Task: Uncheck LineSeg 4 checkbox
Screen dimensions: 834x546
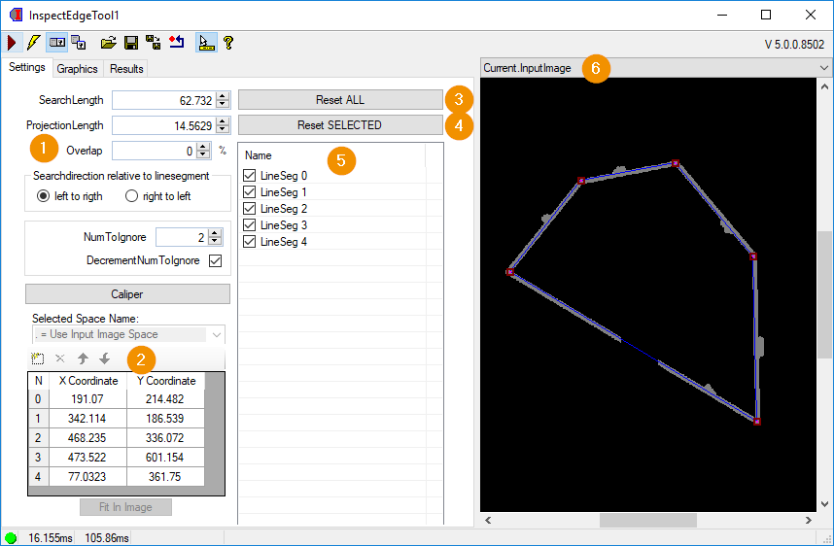Action: [x=249, y=241]
